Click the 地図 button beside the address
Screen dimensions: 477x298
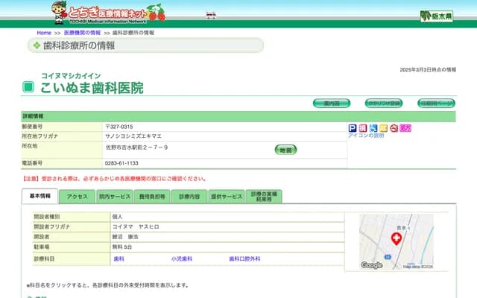click(x=285, y=150)
